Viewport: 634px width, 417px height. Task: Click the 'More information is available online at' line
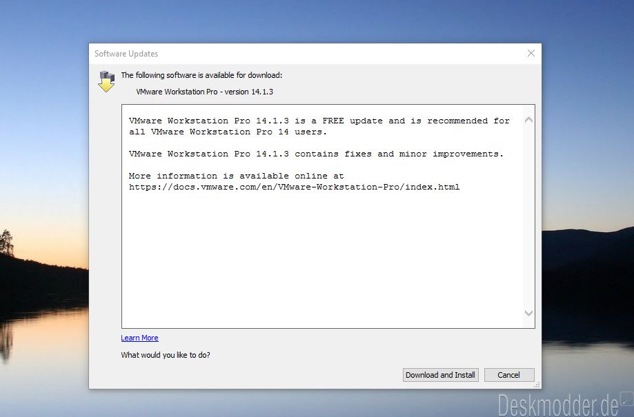236,176
